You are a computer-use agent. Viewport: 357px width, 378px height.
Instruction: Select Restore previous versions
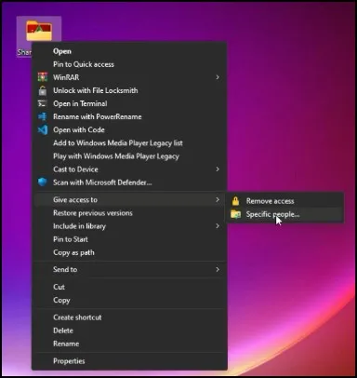[x=93, y=213]
